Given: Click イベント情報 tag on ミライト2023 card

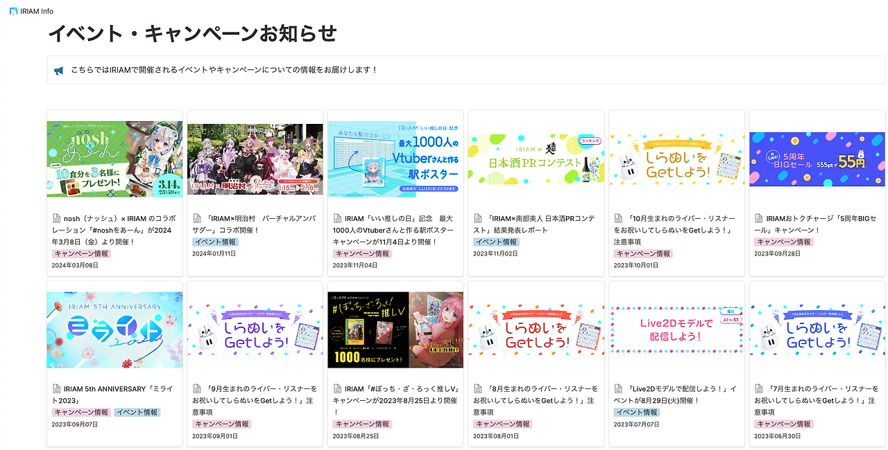Looking at the screenshot, I should [x=137, y=413].
